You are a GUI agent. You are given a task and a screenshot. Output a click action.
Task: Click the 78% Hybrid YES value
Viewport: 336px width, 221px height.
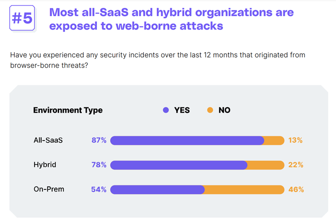[x=99, y=165]
